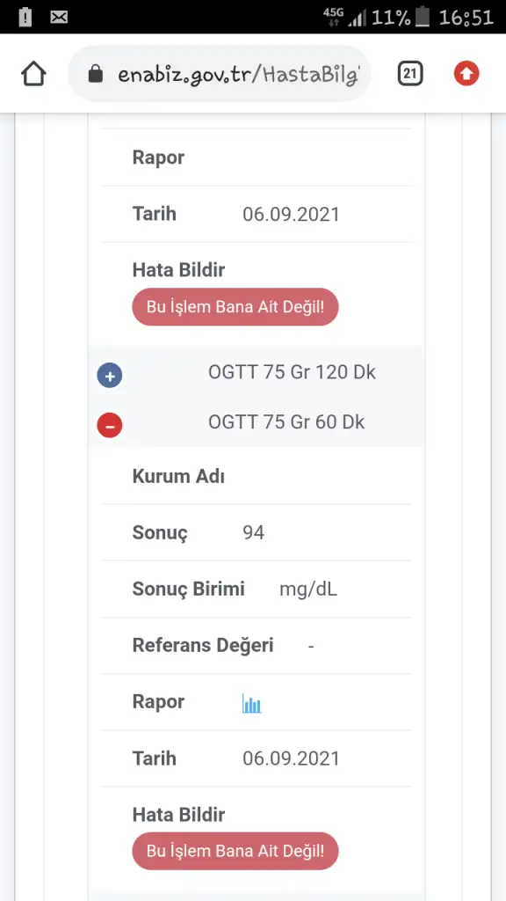Tap the red update arrow icon

pos(466,74)
